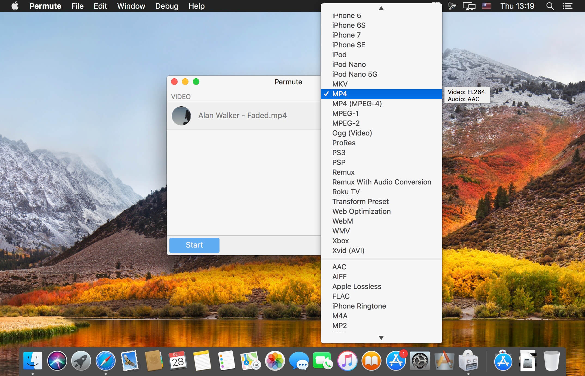Open the Edit menu
The image size is (585, 376).
point(100,6)
